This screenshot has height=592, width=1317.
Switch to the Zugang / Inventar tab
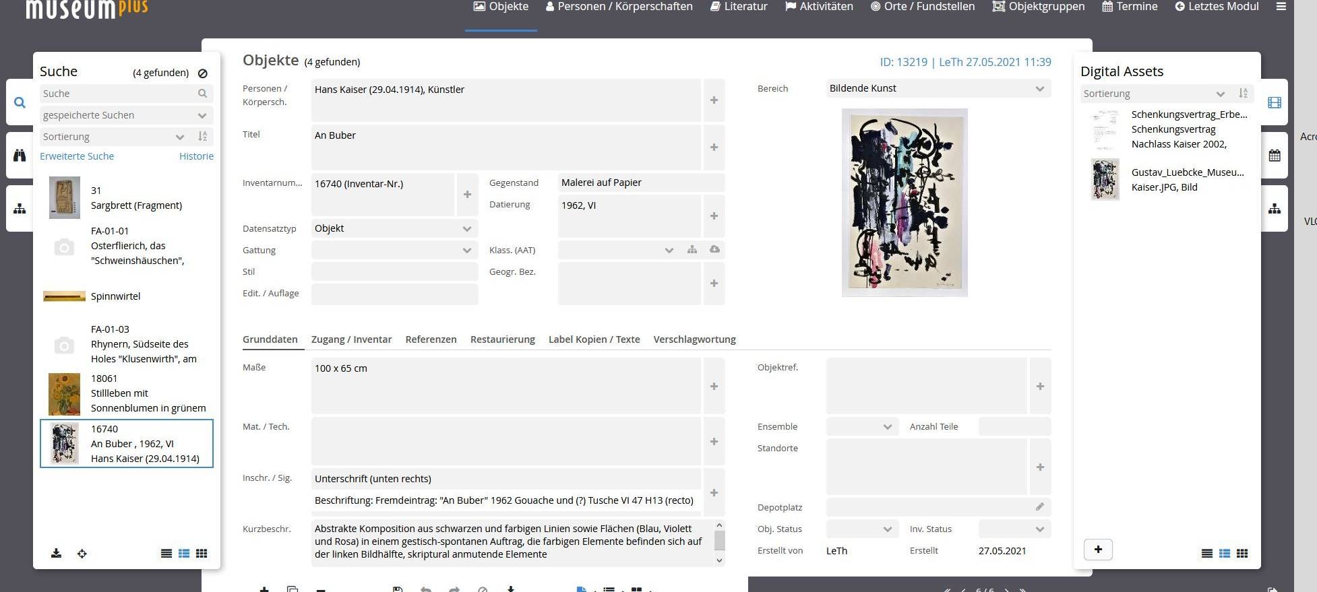tap(351, 339)
